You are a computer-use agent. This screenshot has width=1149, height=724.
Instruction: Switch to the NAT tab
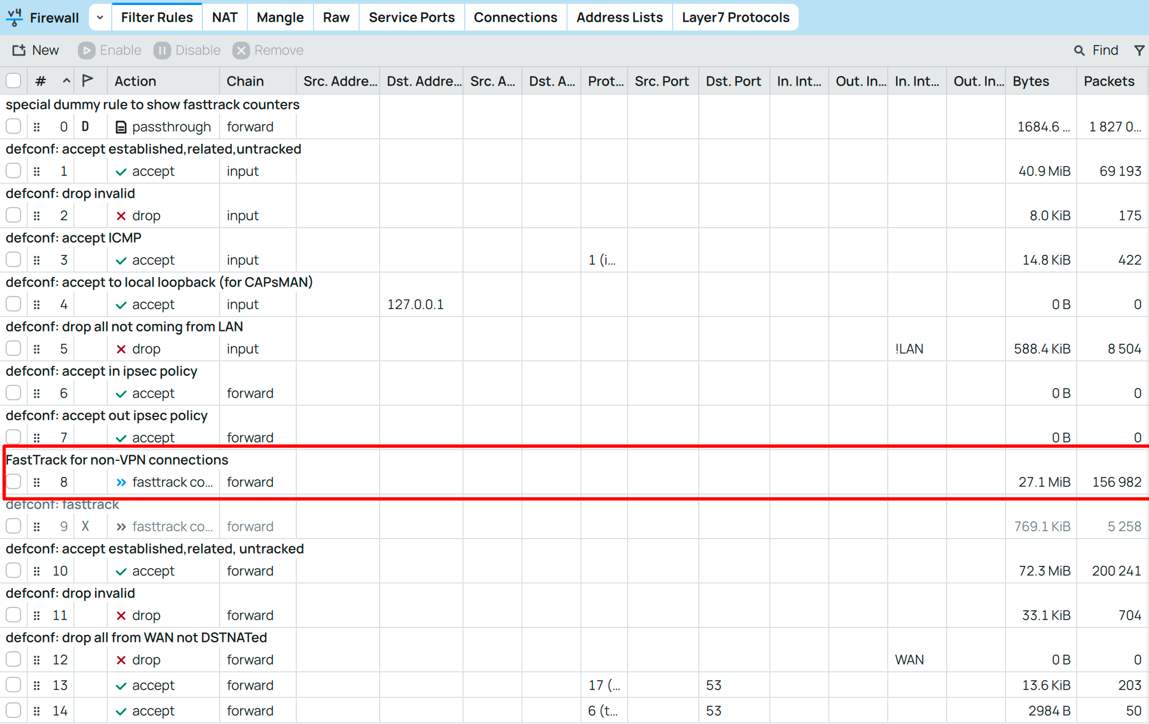(225, 17)
